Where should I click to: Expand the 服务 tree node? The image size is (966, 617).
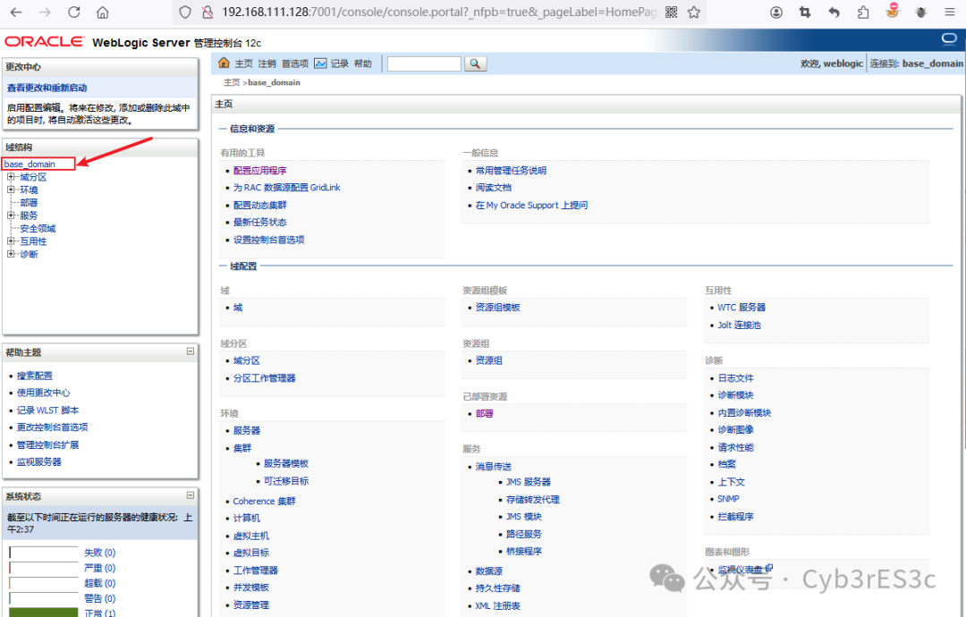(x=11, y=216)
